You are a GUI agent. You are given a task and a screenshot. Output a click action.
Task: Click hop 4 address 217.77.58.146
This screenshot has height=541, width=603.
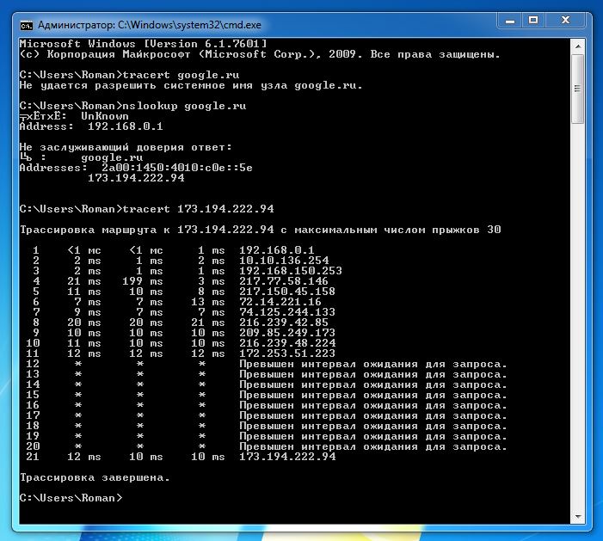pyautogui.click(x=284, y=281)
